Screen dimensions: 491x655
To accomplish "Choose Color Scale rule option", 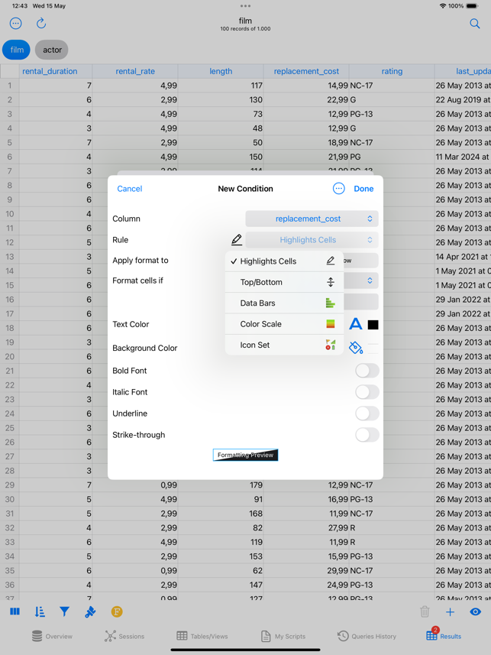I will pos(284,324).
